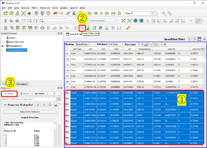Click the Extract Selection filter icon
The width and height of the screenshot is (207, 148).
click(82, 28)
